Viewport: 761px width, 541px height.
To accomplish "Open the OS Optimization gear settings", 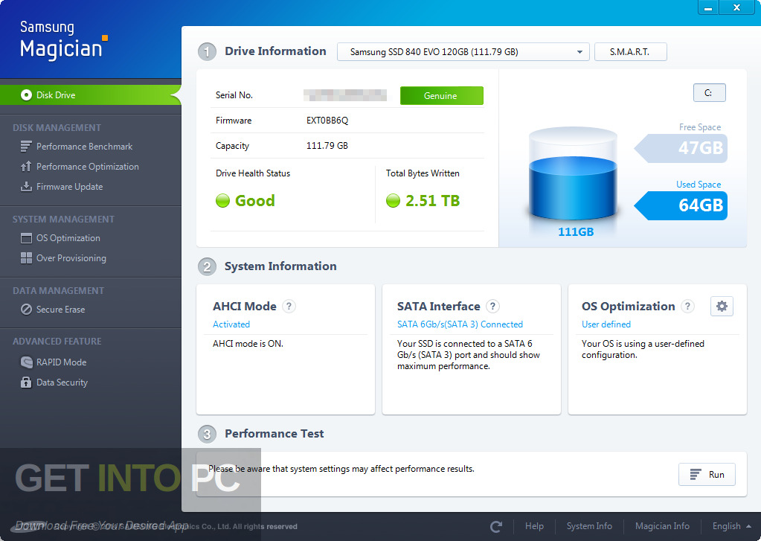I will (x=722, y=306).
